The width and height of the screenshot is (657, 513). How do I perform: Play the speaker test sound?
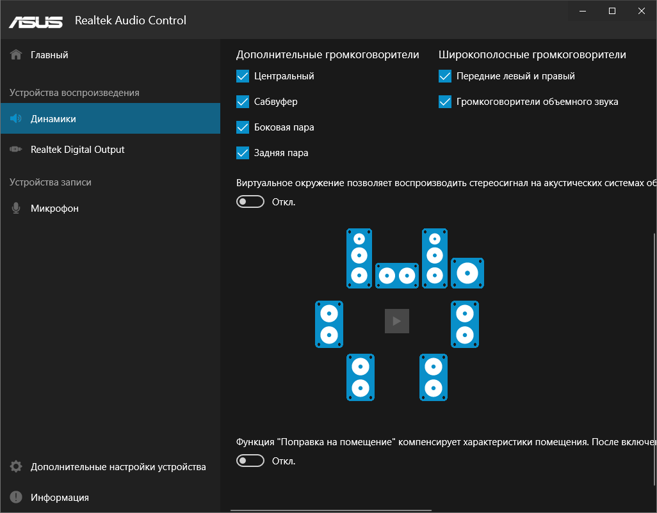click(x=397, y=321)
